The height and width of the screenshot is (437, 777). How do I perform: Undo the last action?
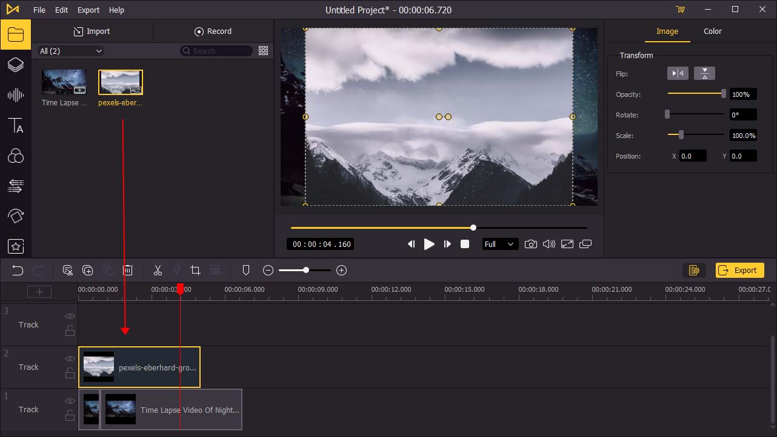click(18, 271)
